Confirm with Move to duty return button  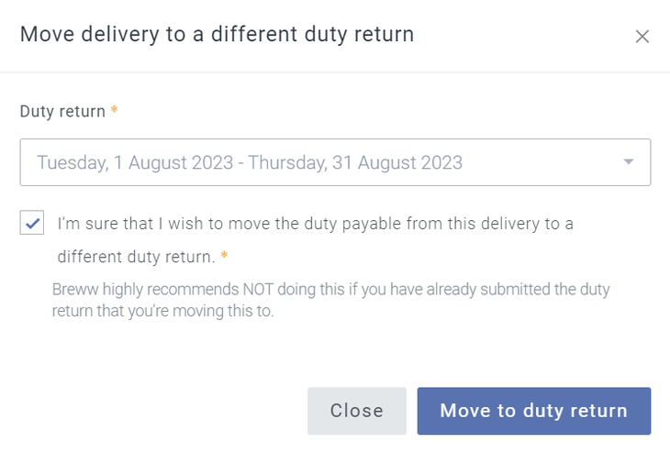tap(534, 411)
